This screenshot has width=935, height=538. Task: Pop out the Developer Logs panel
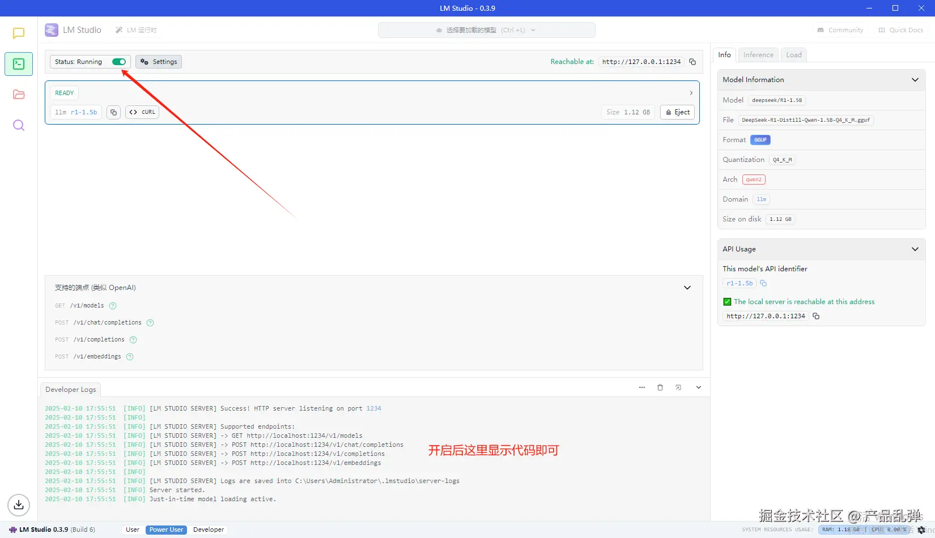coord(678,387)
